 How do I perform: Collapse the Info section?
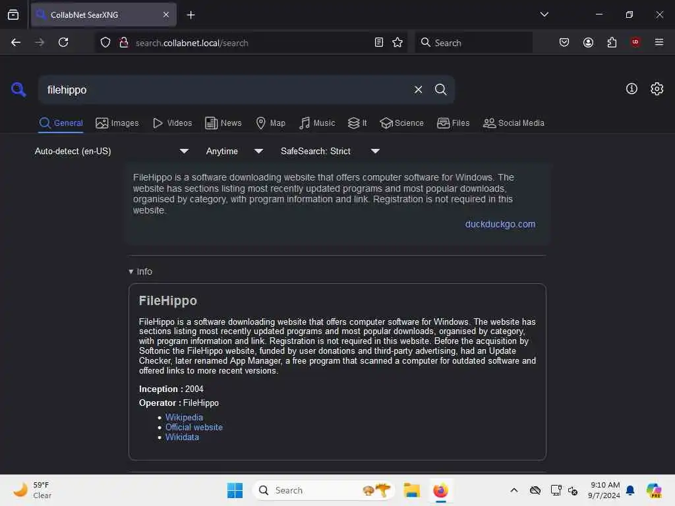coord(140,271)
